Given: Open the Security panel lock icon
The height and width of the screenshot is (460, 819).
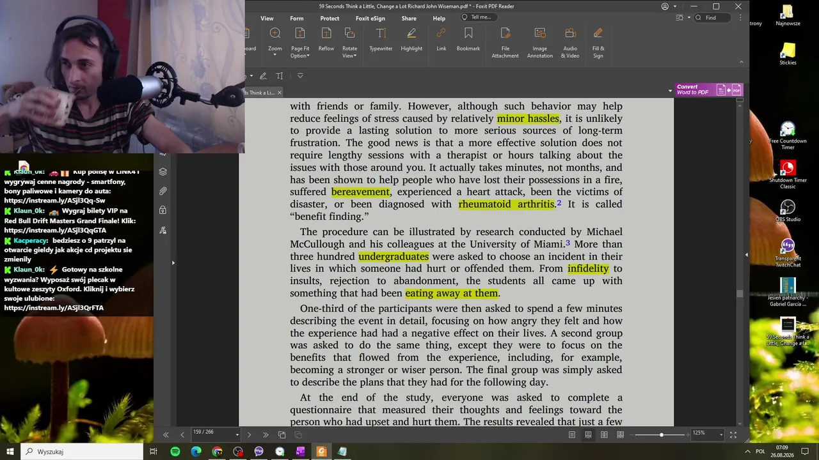Looking at the screenshot, I should point(163,210).
